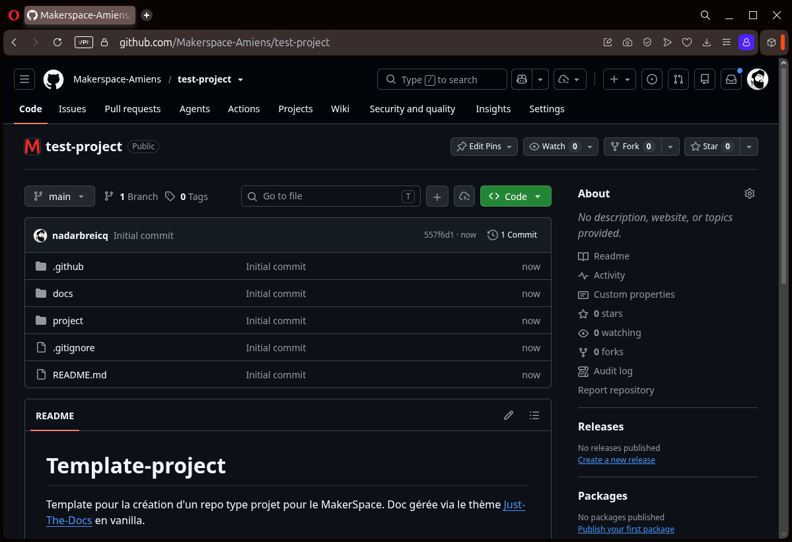The height and width of the screenshot is (542, 792).
Task: Open the issues icon in header
Action: [x=651, y=79]
